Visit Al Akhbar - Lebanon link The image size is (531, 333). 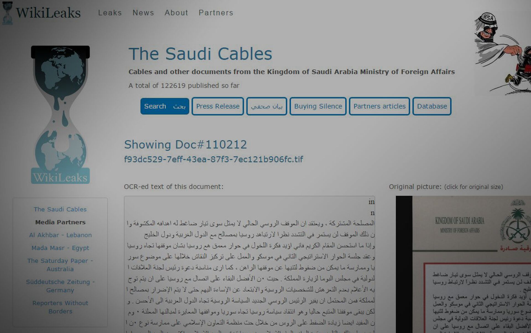60,235
